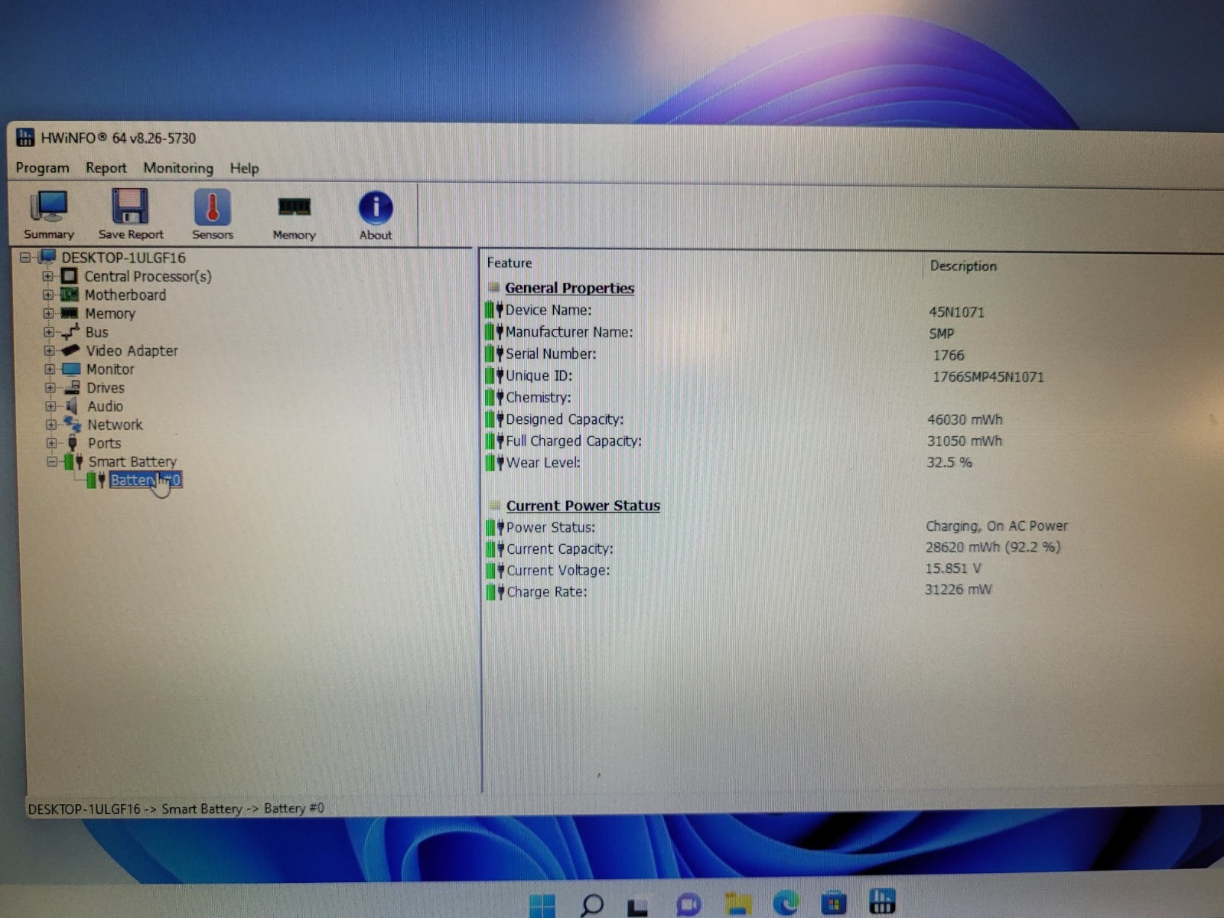Click the 46030 mWh value
This screenshot has height=918, width=1224.
(x=965, y=419)
